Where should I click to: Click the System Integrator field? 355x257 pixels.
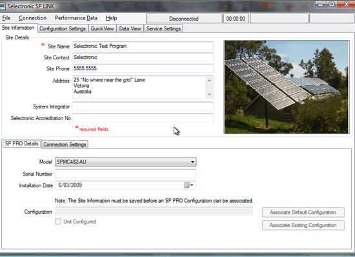[x=143, y=107]
